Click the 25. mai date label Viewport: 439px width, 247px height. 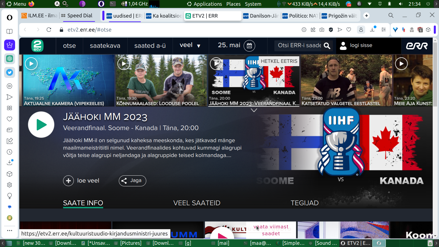pyautogui.click(x=229, y=45)
